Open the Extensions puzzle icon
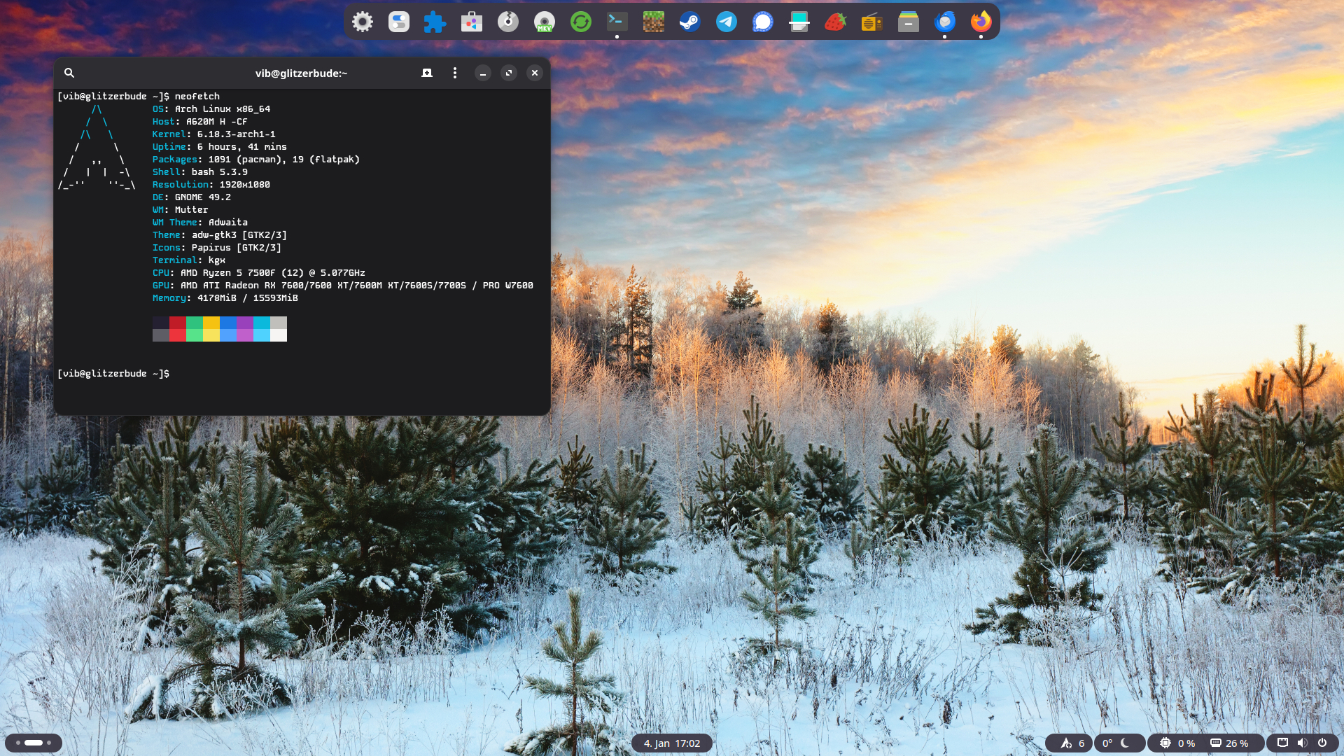Image resolution: width=1344 pixels, height=756 pixels. [x=435, y=22]
